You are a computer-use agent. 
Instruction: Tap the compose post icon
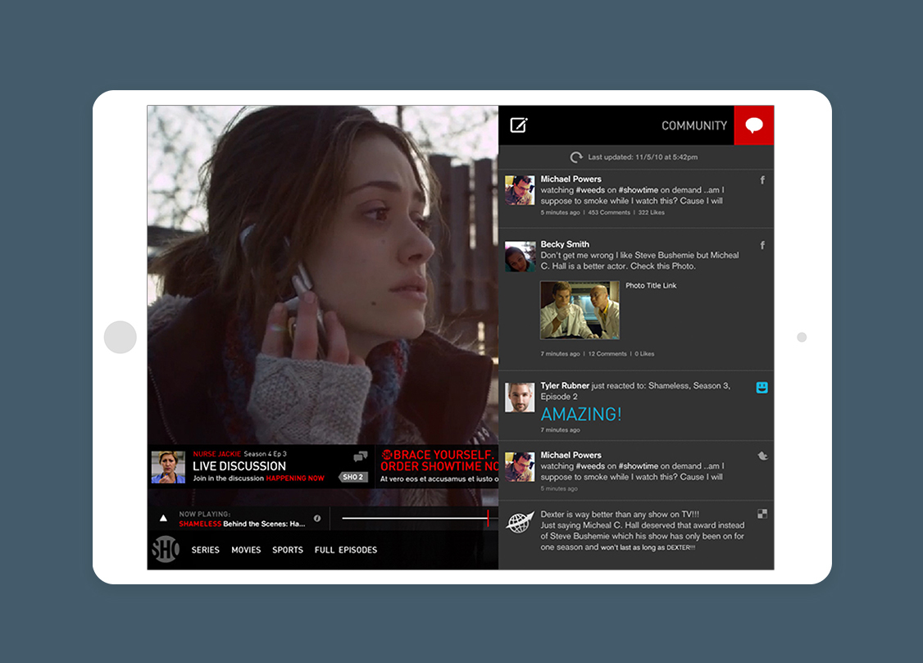(519, 125)
